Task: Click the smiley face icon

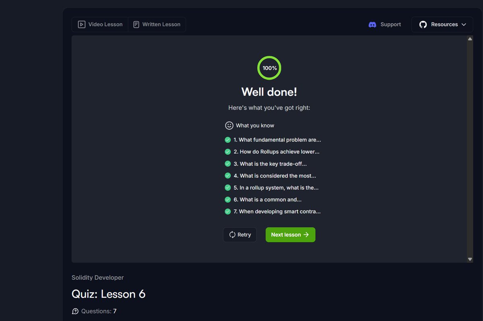Action: pos(229,125)
